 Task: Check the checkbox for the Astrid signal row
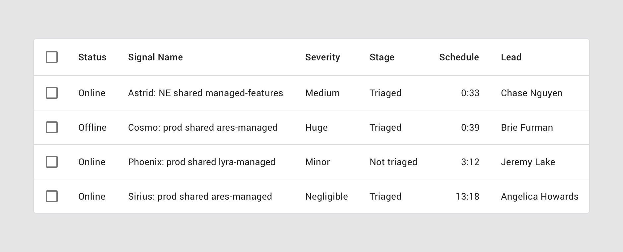coord(51,93)
